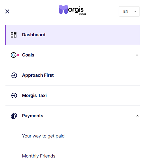Click the Morgis Taxi arrow-circle icon
The height and width of the screenshot is (165, 144).
pos(14,95)
